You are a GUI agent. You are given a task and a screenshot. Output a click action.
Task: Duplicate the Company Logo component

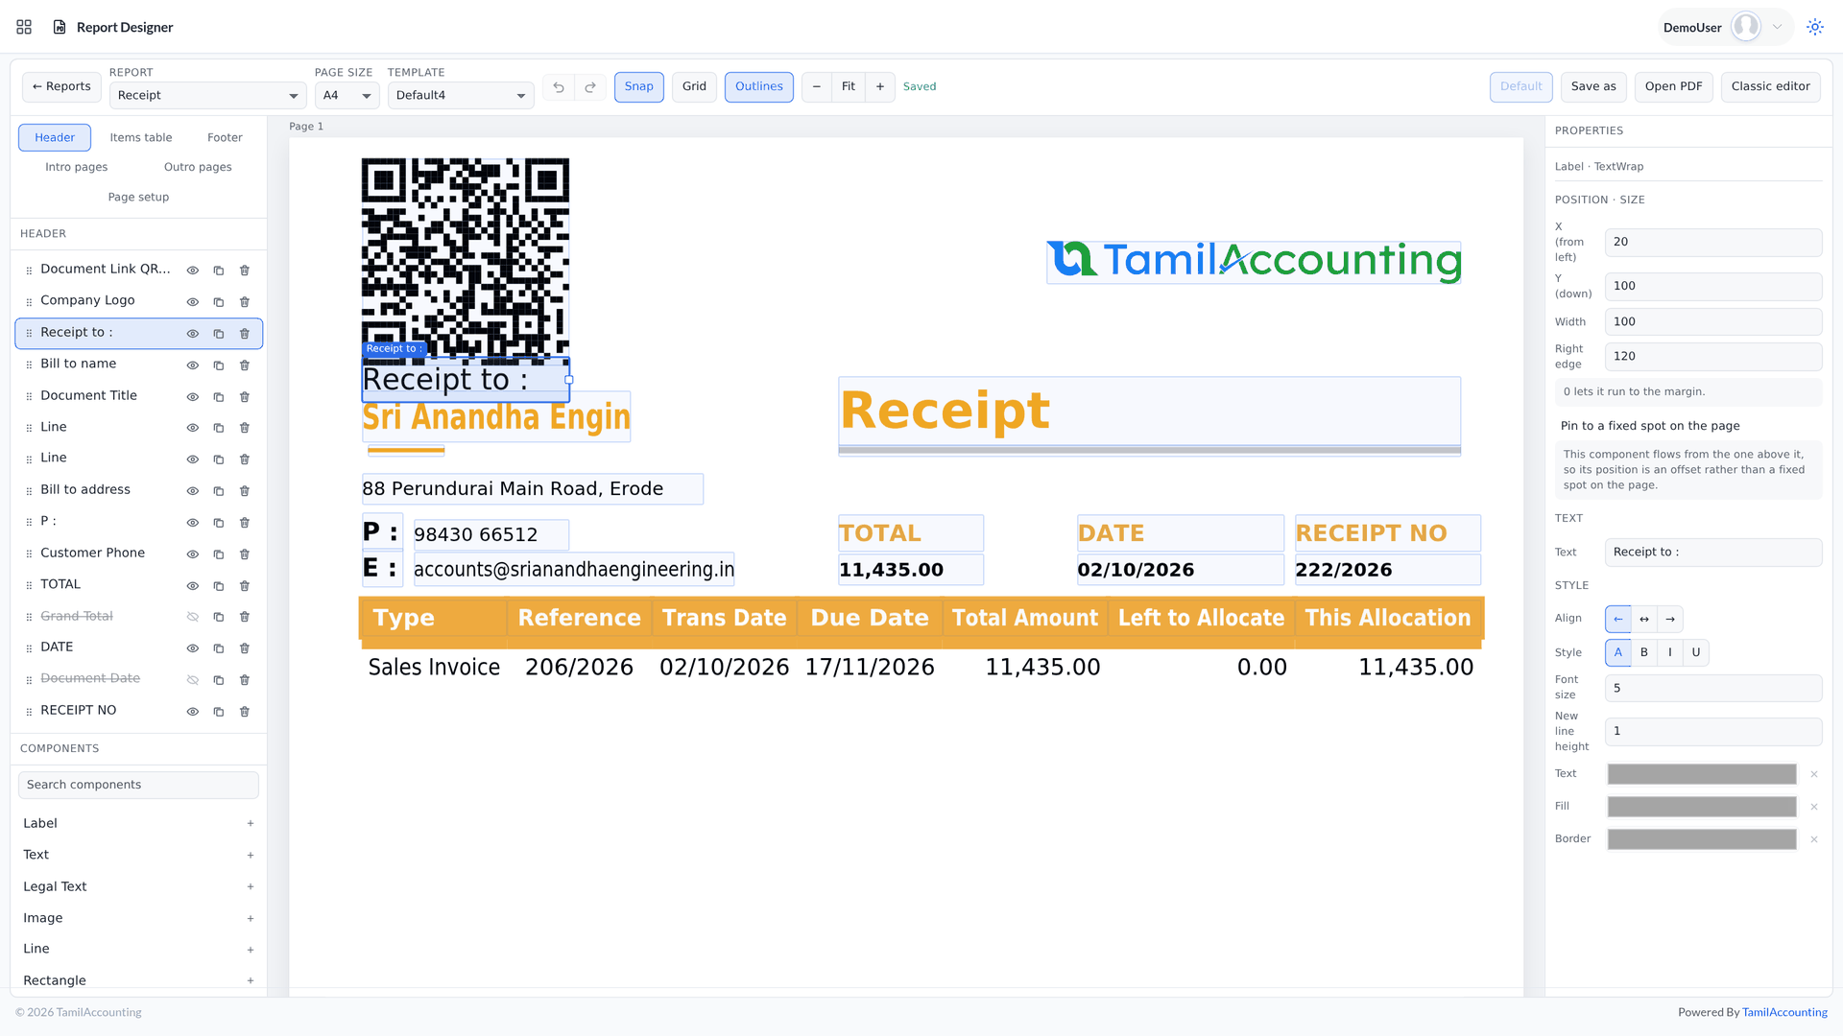(x=219, y=302)
